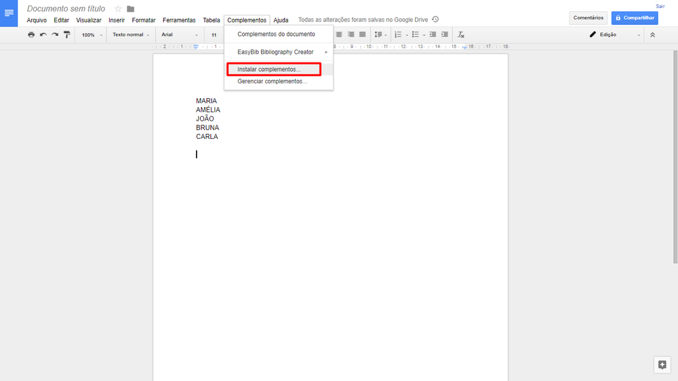Star the document
Screen dimensions: 678x381
pos(118,9)
